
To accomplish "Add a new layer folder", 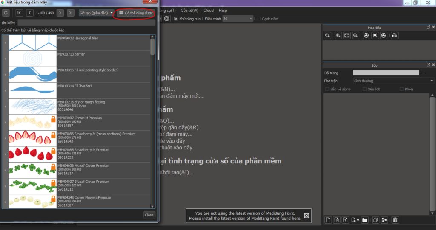I will 364,220.
